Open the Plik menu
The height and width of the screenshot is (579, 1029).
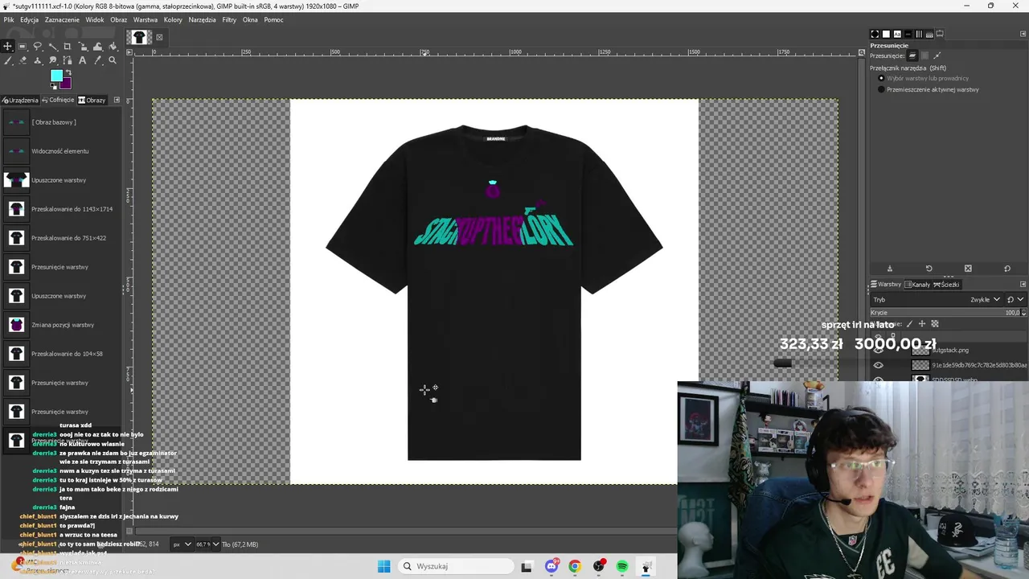[9, 19]
